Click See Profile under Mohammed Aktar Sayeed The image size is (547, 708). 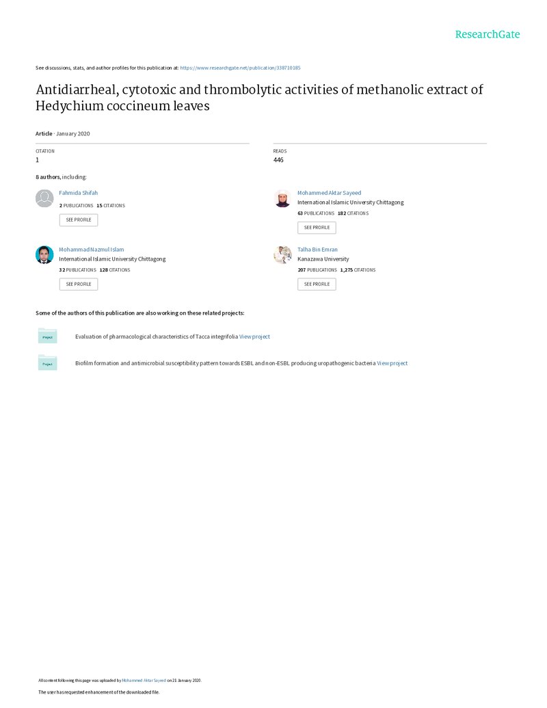pyautogui.click(x=317, y=228)
